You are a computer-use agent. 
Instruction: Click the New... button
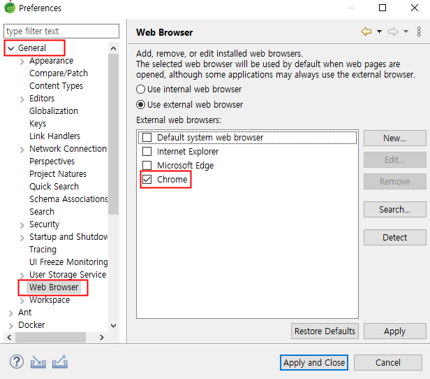[394, 138]
